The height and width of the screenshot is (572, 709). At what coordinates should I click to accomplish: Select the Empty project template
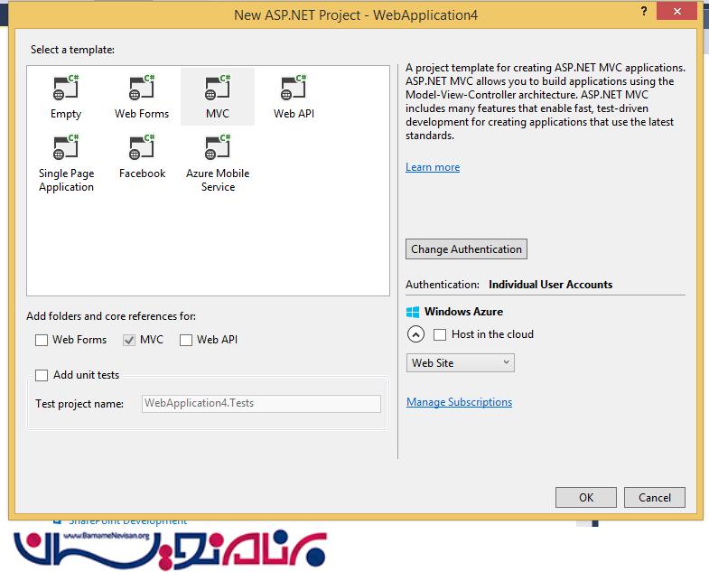[x=66, y=97]
